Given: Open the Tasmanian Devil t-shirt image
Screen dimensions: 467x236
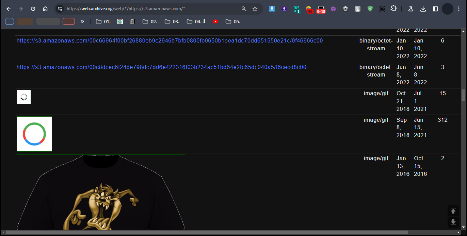Looking at the screenshot, I should (x=101, y=192).
